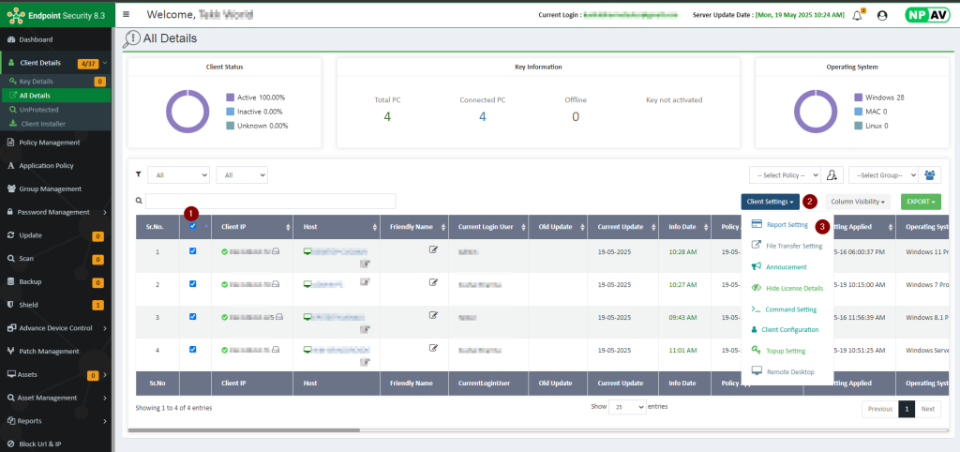Click the group users icon button
This screenshot has width=960, height=452.
click(x=930, y=174)
